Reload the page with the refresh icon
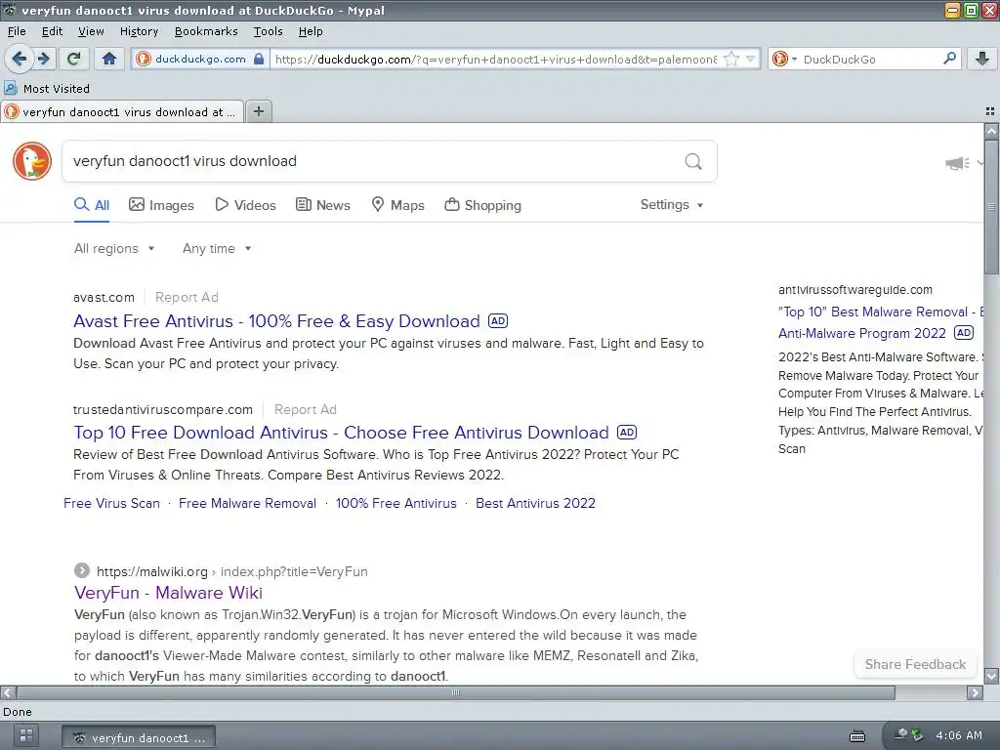This screenshot has width=1000, height=750. 74,59
